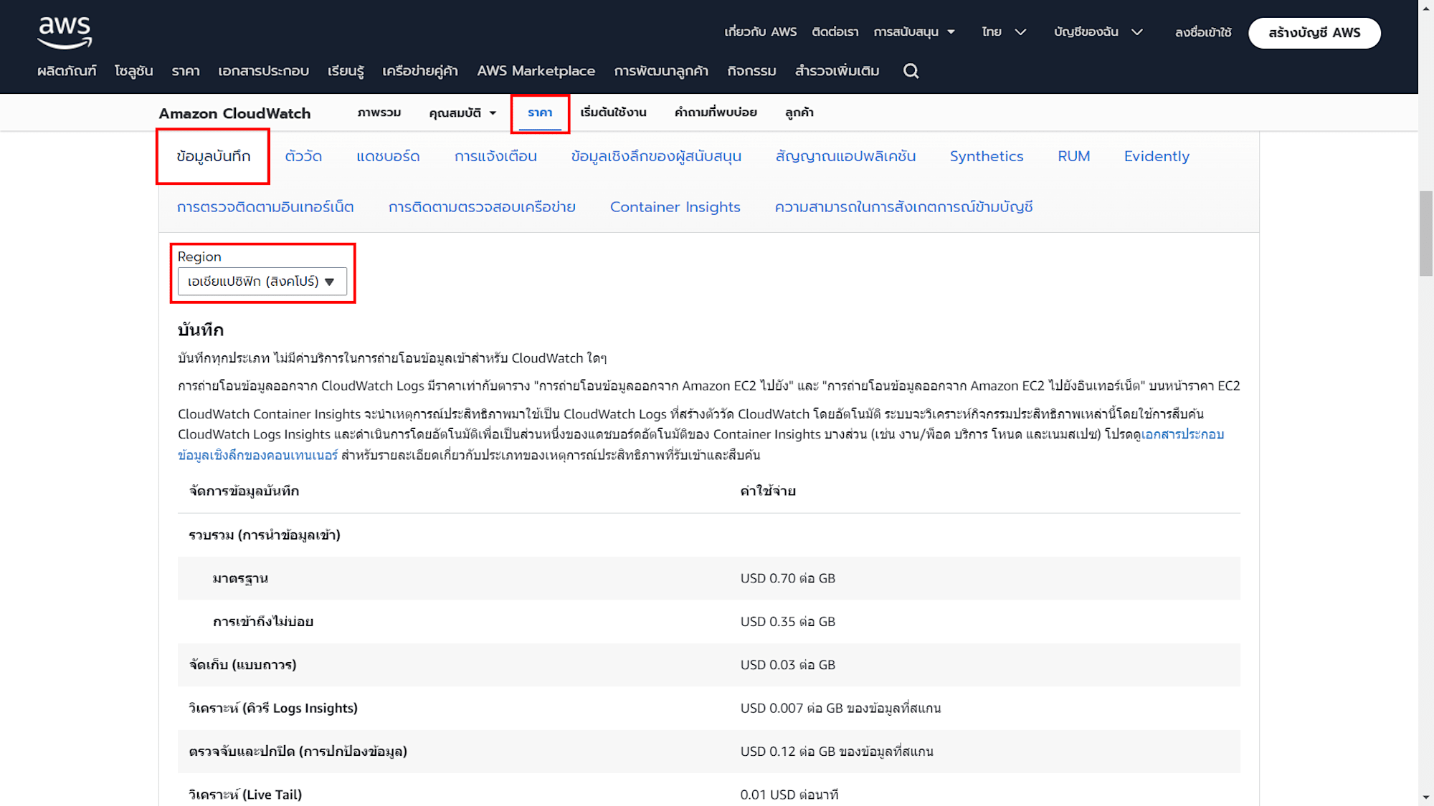The width and height of the screenshot is (1434, 806).
Task: Switch to สัญญาณแอปพลิเคชัน tab
Action: point(845,156)
